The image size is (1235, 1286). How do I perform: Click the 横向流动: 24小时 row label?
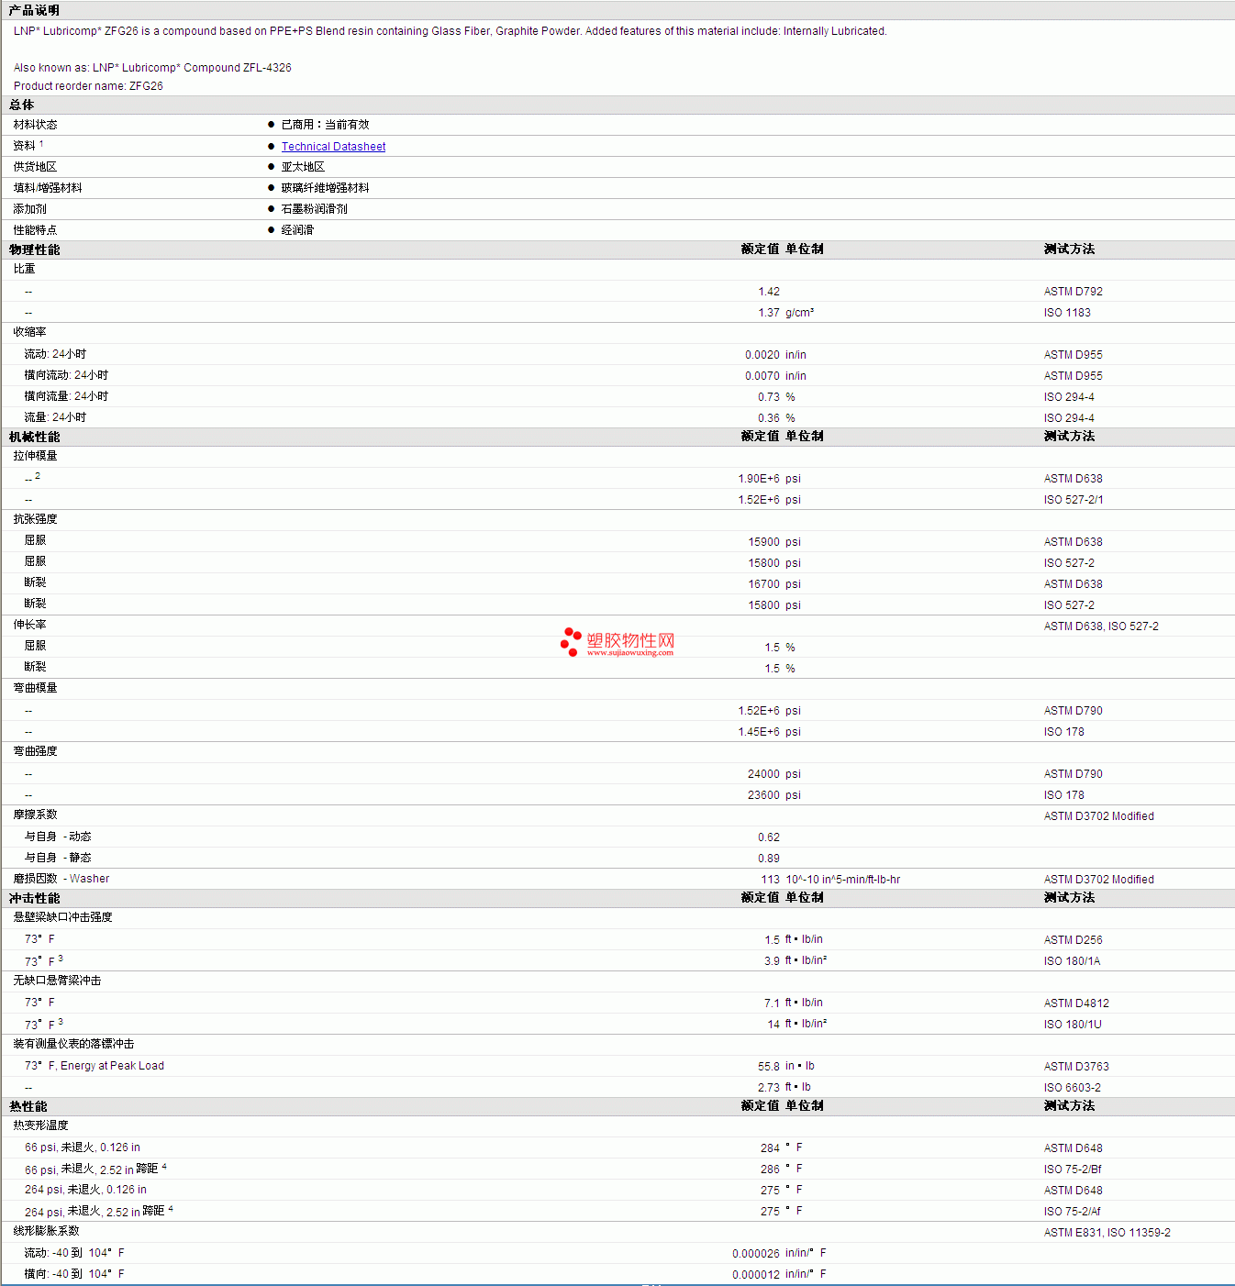tap(66, 375)
